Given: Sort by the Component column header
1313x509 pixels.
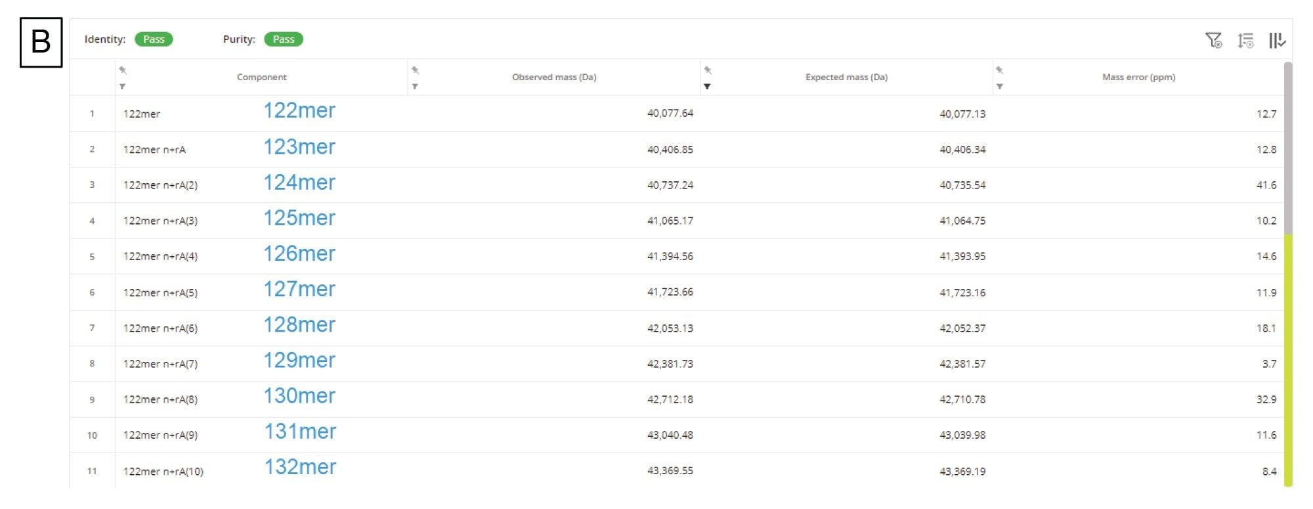Looking at the screenshot, I should (x=261, y=77).
